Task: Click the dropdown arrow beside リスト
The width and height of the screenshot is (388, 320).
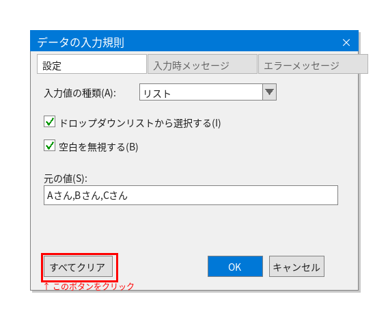Action: click(269, 92)
